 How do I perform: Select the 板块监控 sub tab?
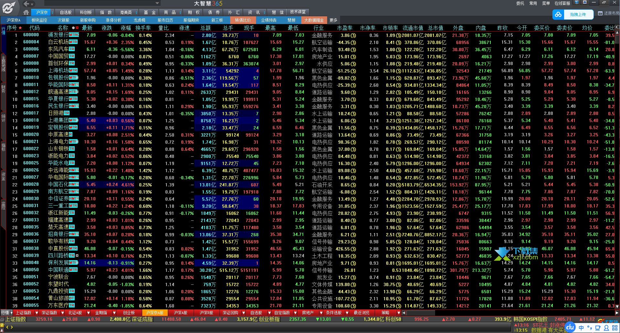(39, 20)
